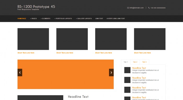Open A Very Long Link Text
Screen dimensions: 183x100
click(x=116, y=19)
